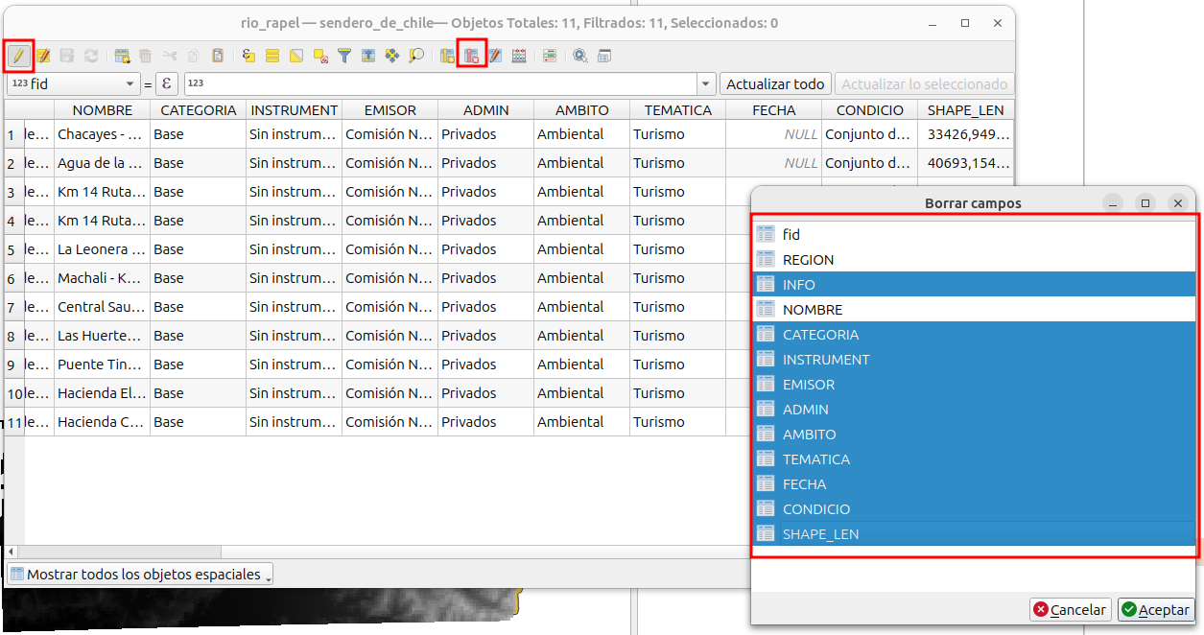Click Zoom map to selected rows icon
Image resolution: width=1204 pixels, height=635 pixels.
(416, 56)
